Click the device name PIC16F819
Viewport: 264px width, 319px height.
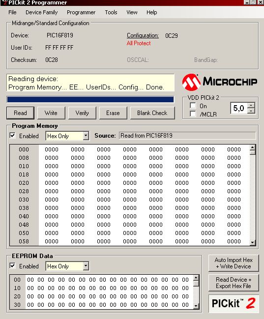[x=60, y=35]
